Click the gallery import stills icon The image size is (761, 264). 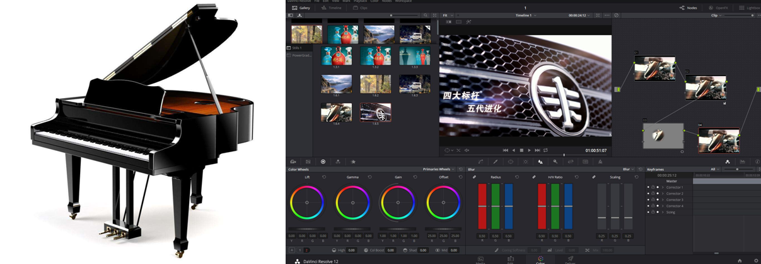click(299, 15)
